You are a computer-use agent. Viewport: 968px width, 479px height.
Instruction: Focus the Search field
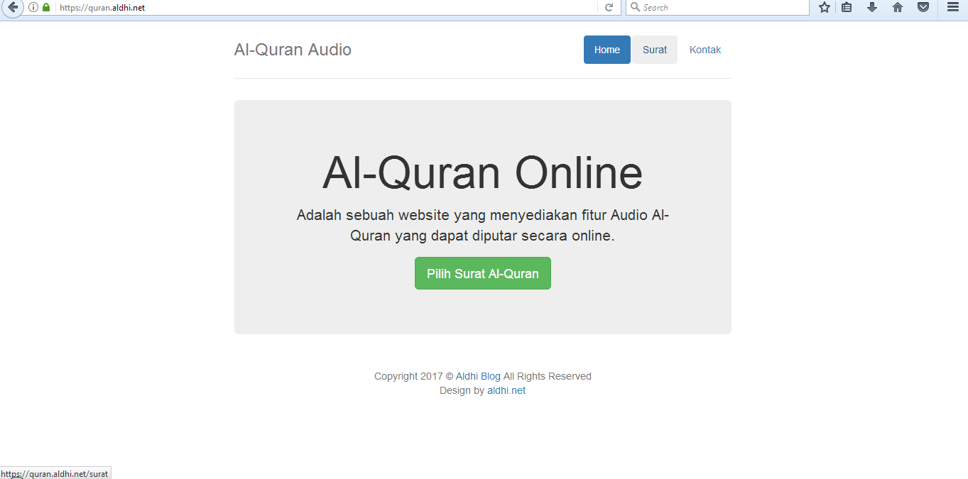[710, 7]
